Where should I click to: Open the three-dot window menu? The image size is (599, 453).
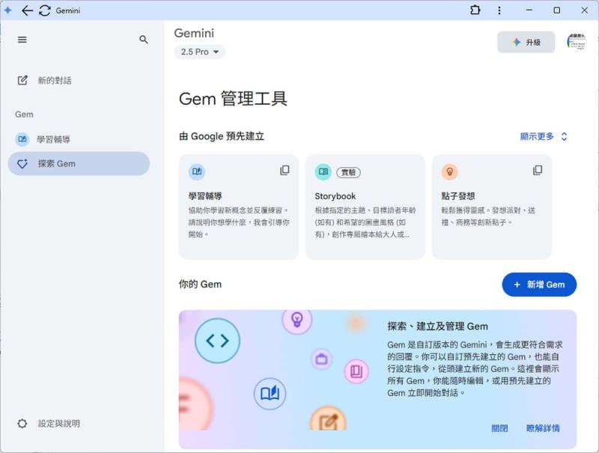pos(499,10)
